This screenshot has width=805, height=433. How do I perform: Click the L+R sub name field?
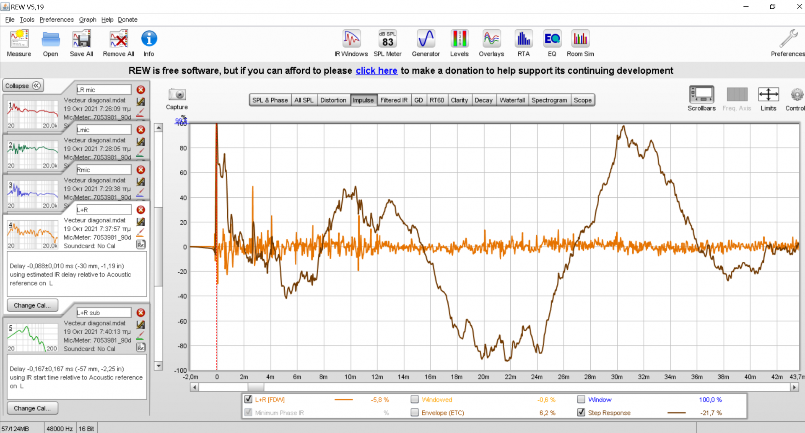tap(104, 313)
